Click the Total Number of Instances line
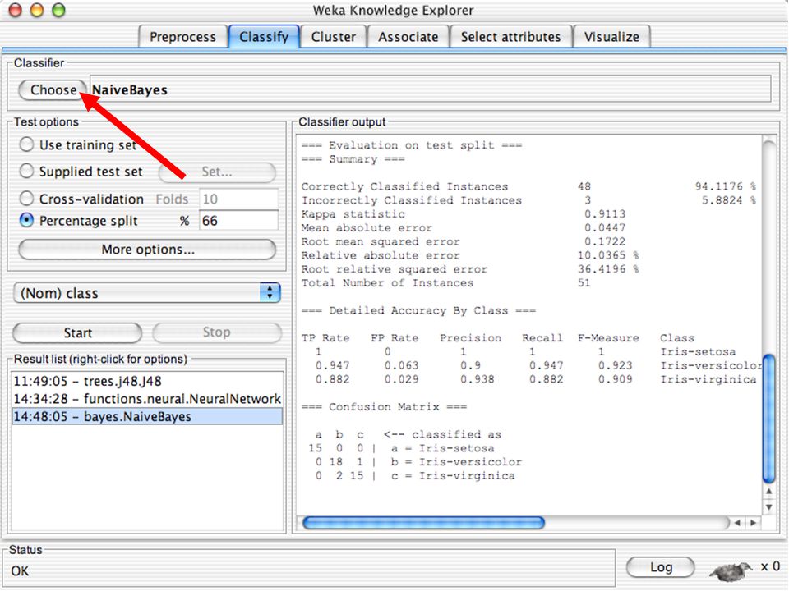 click(445, 283)
